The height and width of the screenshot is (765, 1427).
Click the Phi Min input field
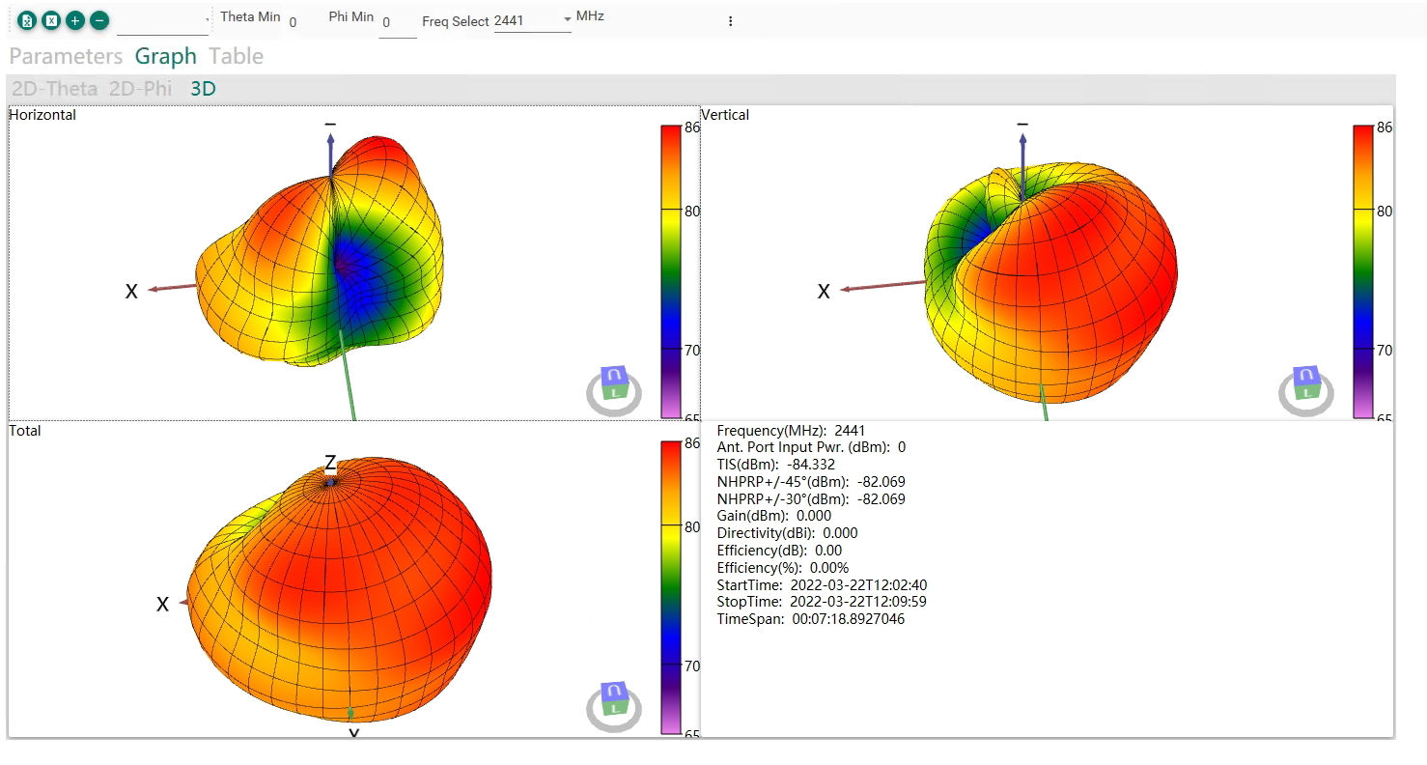click(x=398, y=23)
